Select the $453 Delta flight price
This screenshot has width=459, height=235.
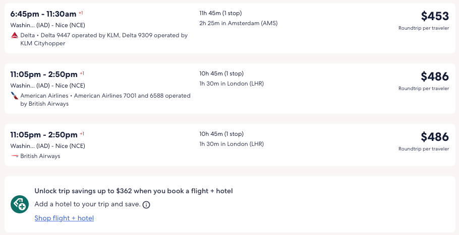pos(434,16)
